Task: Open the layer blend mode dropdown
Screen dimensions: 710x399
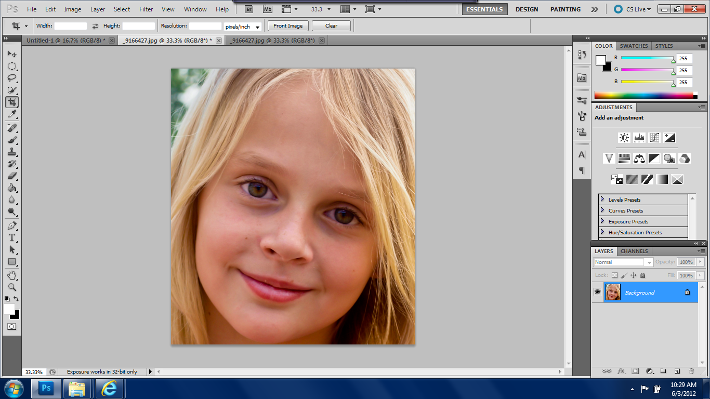Action: [623, 262]
